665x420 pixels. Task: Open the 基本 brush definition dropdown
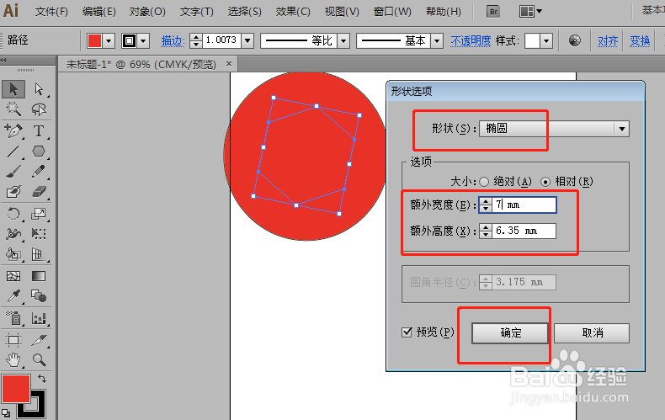pyautogui.click(x=437, y=41)
